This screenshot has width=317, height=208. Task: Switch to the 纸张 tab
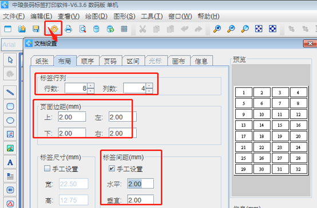(42, 61)
